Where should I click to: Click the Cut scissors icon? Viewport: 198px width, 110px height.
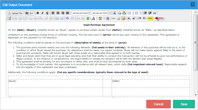coord(114,13)
